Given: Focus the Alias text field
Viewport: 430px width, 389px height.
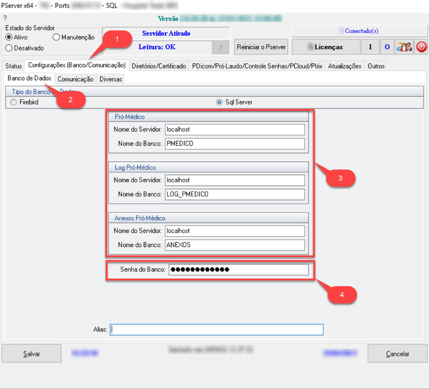Looking at the screenshot, I should pos(216,329).
